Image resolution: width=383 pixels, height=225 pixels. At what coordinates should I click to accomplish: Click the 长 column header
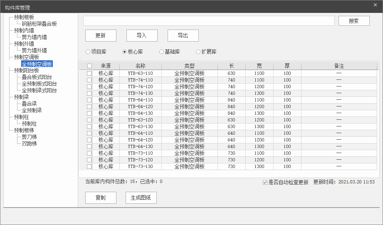click(231, 66)
